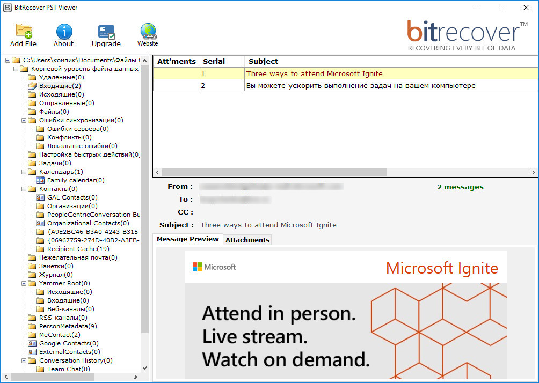Click the Задачи(0) folder icon
Image resolution: width=539 pixels, height=383 pixels.
click(32, 163)
